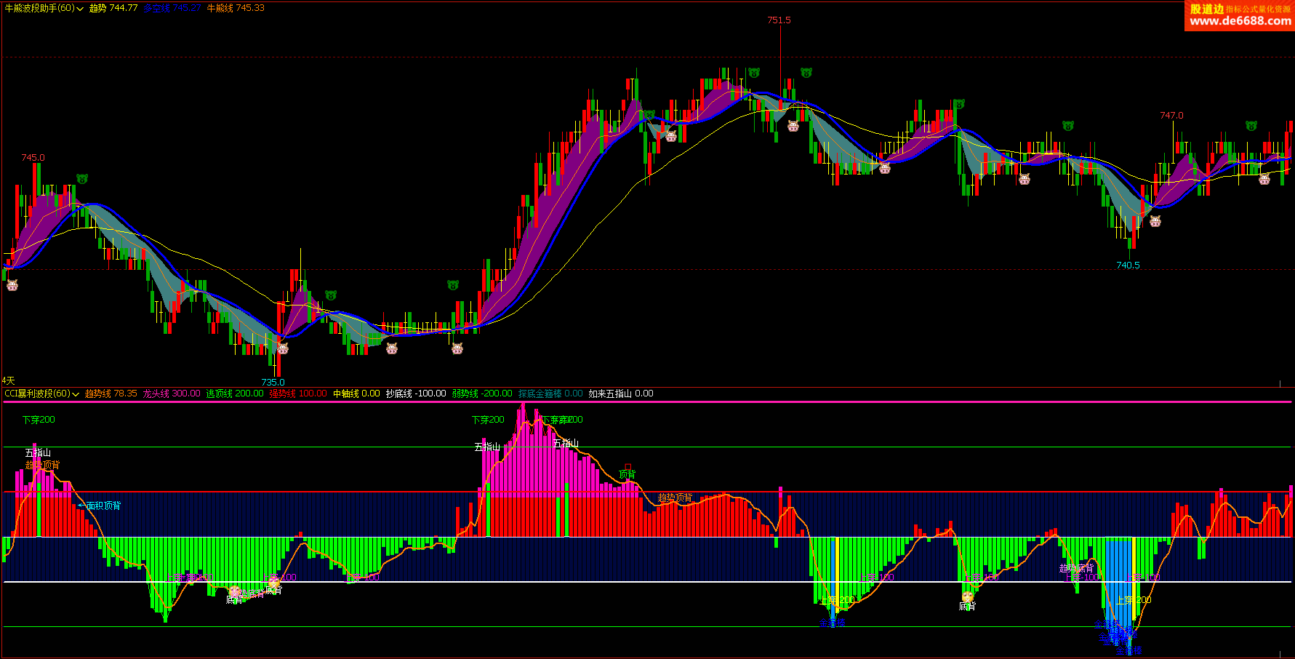This screenshot has height=659, width=1295.
Task: Select the pink bull icon at chart's far left
Action: 12,285
